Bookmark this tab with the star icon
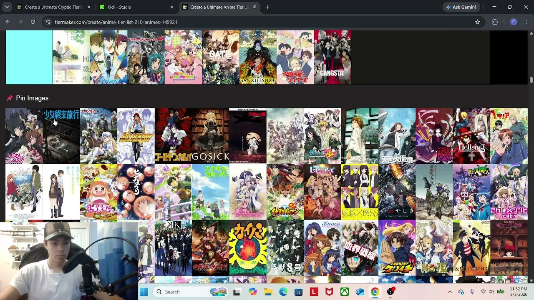The image size is (534, 300). coord(477,22)
